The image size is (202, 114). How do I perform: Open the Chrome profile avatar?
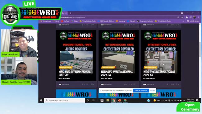pos(195,17)
